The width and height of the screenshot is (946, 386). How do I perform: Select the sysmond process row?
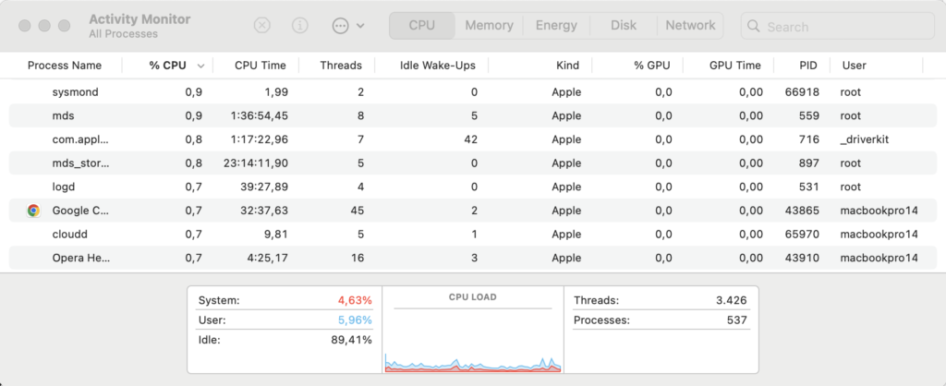473,92
